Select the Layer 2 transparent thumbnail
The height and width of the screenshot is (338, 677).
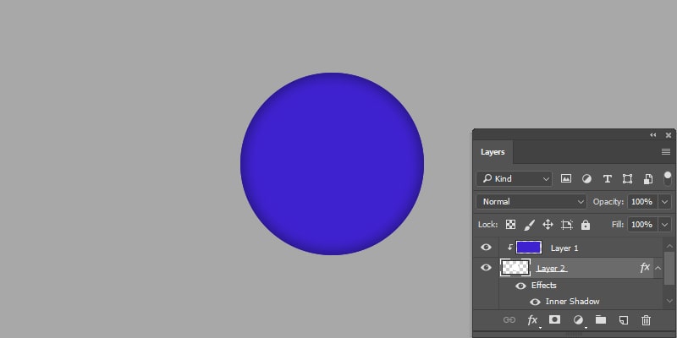(x=515, y=268)
